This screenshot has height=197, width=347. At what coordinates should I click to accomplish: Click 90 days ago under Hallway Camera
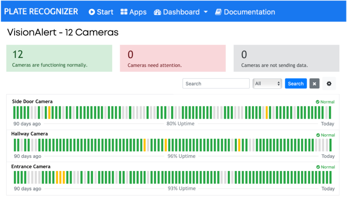pyautogui.click(x=27, y=156)
